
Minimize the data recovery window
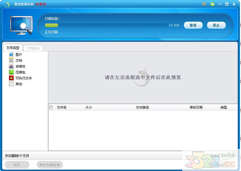click(220, 4)
